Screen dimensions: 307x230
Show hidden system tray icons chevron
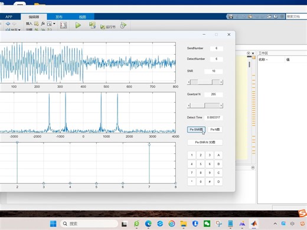tap(275, 224)
